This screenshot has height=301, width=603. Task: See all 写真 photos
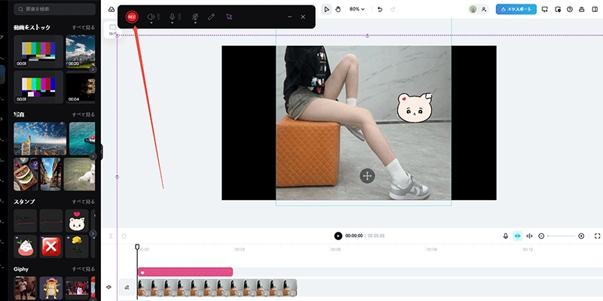84,114
